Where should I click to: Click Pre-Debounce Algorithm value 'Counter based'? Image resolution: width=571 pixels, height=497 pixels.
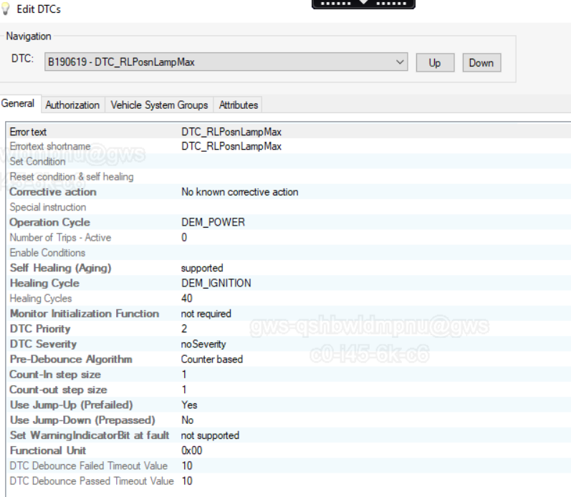(212, 360)
